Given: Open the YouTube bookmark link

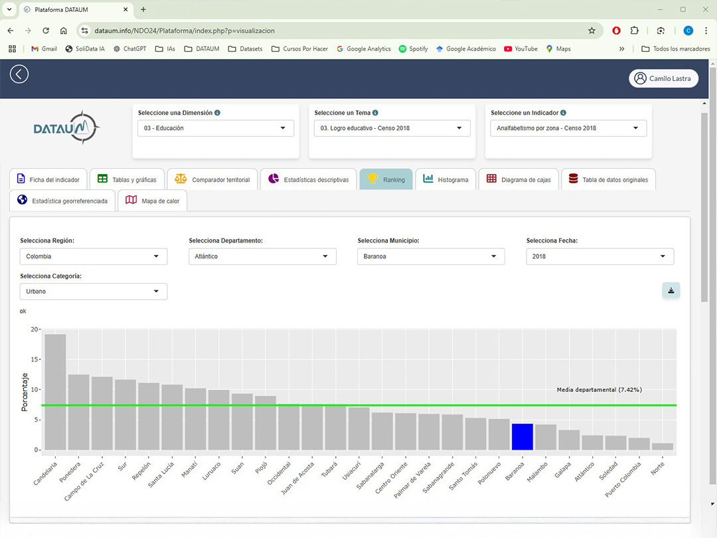Looking at the screenshot, I should point(520,48).
